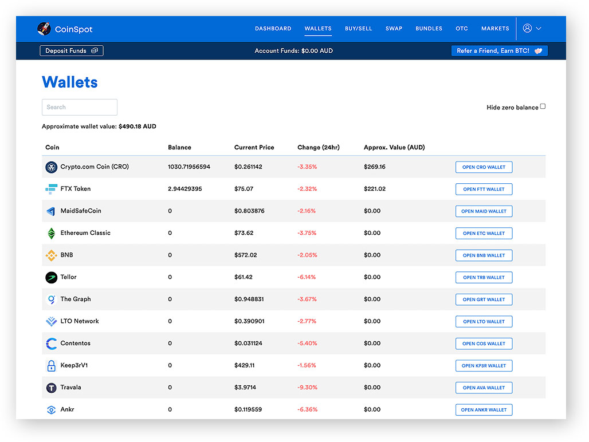
Task: Open the ETC wallet
Action: coord(484,234)
